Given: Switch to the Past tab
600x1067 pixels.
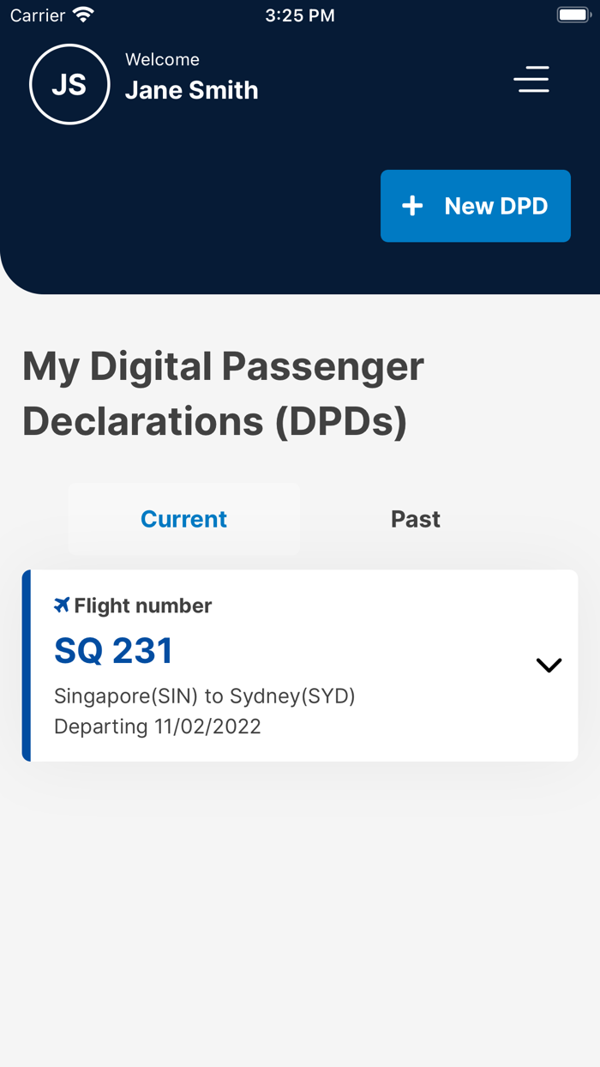Looking at the screenshot, I should (416, 518).
